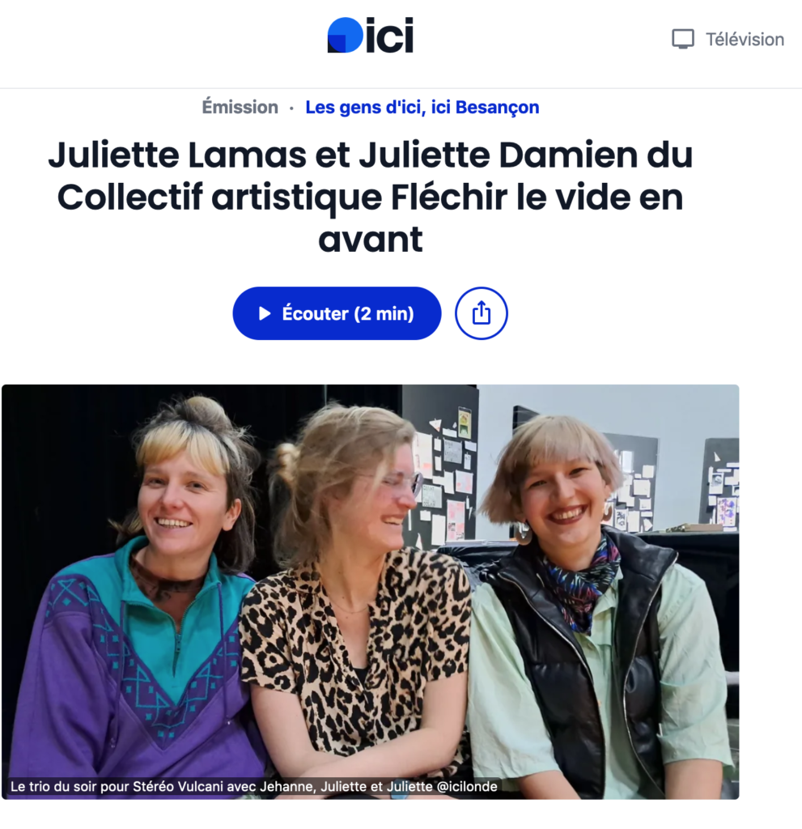This screenshot has height=829, width=802.
Task: Click the "Émission" breadcrumb label
Action: coord(240,108)
